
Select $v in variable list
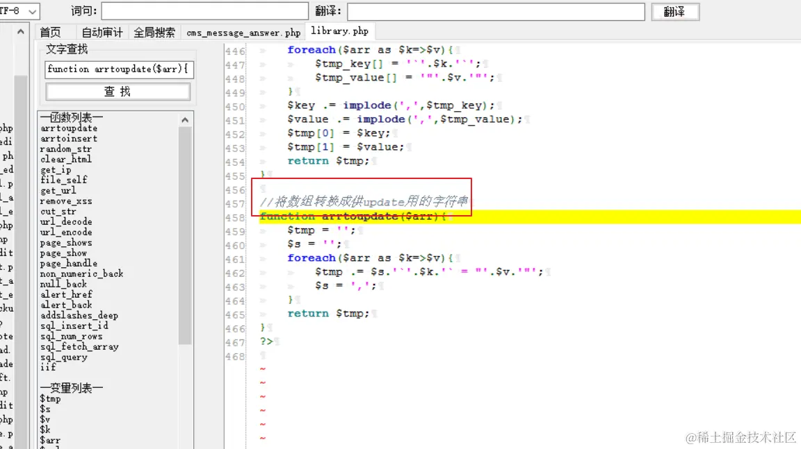45,419
